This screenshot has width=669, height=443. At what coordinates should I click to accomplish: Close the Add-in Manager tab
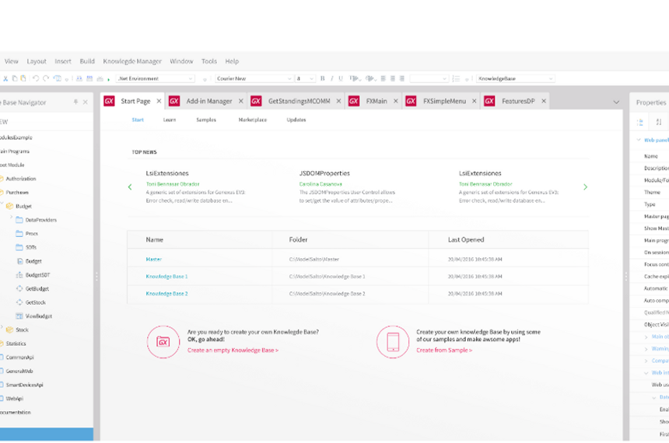[x=242, y=101]
